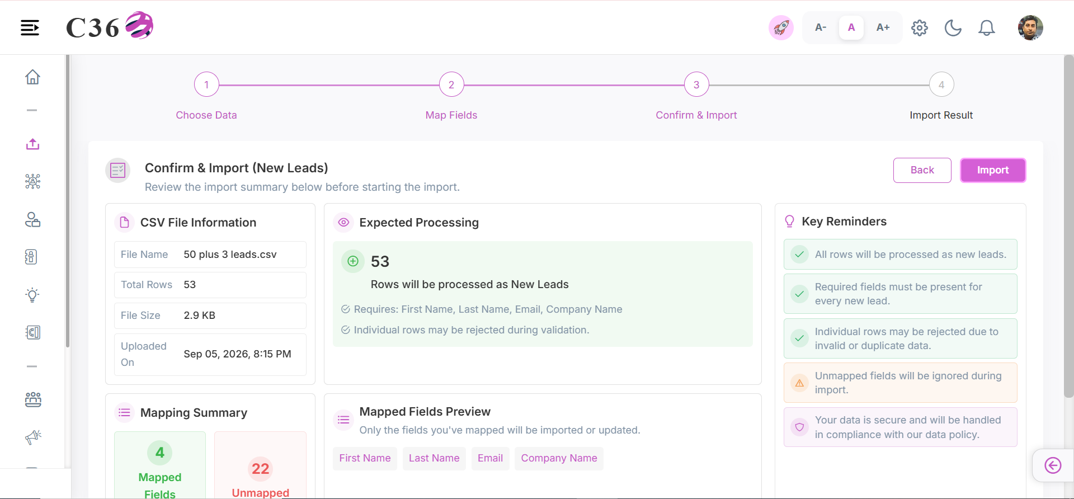Click the Import button
The height and width of the screenshot is (499, 1074).
(x=993, y=170)
